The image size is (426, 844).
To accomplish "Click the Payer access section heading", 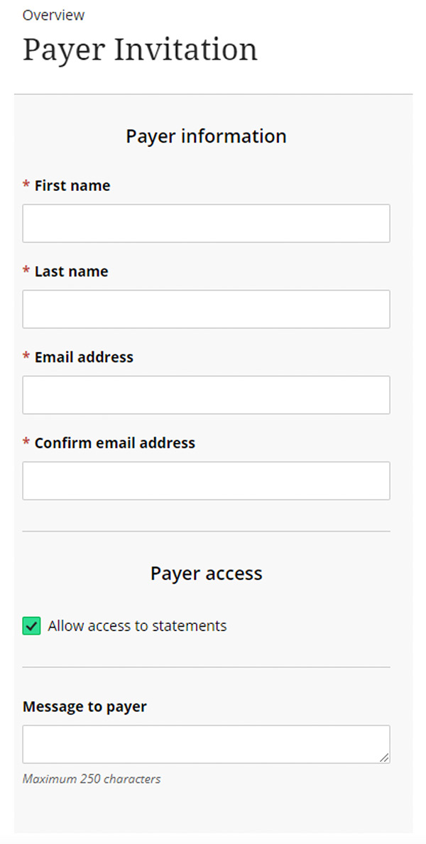I will [x=206, y=574].
